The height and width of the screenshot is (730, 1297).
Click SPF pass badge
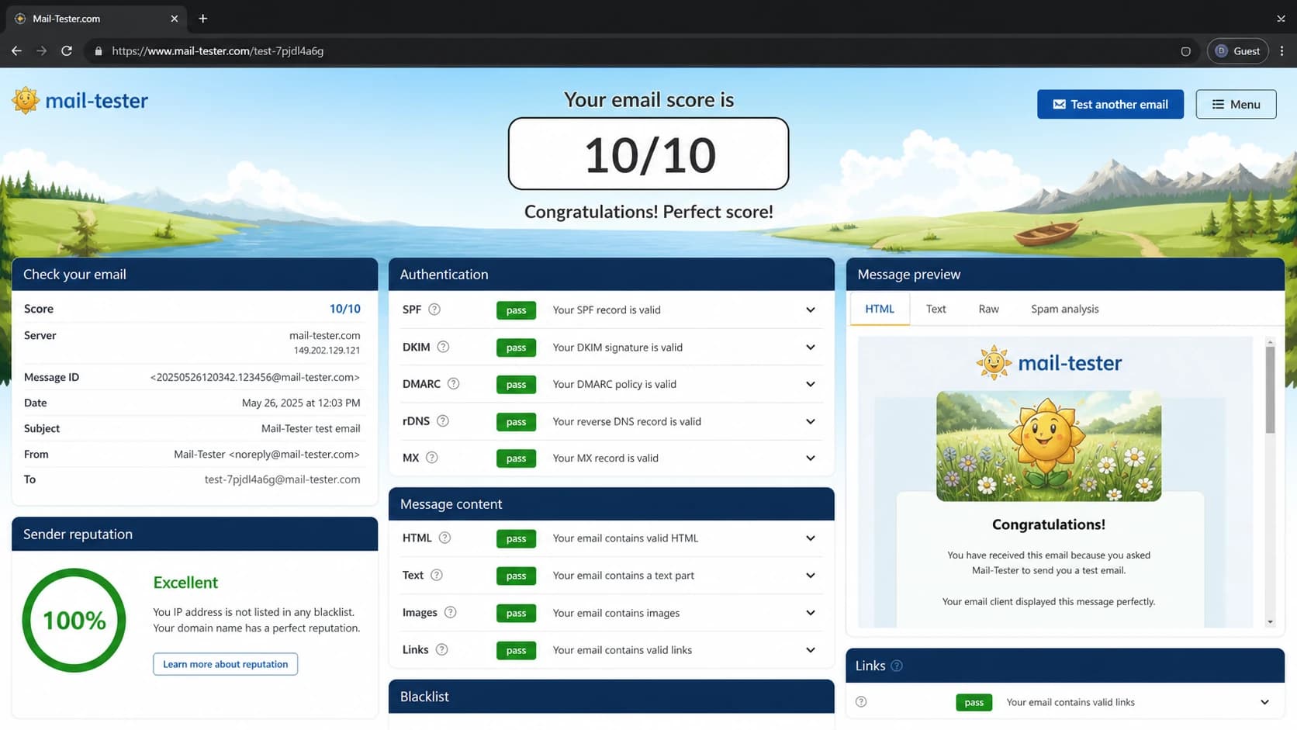click(516, 310)
